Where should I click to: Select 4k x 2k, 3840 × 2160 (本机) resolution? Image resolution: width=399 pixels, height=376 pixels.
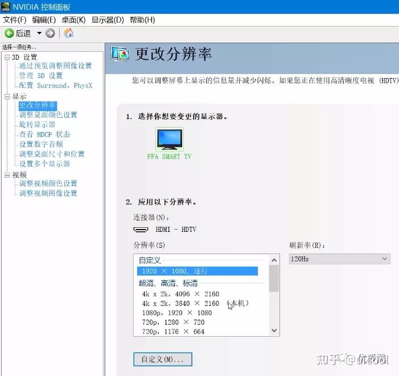(195, 304)
